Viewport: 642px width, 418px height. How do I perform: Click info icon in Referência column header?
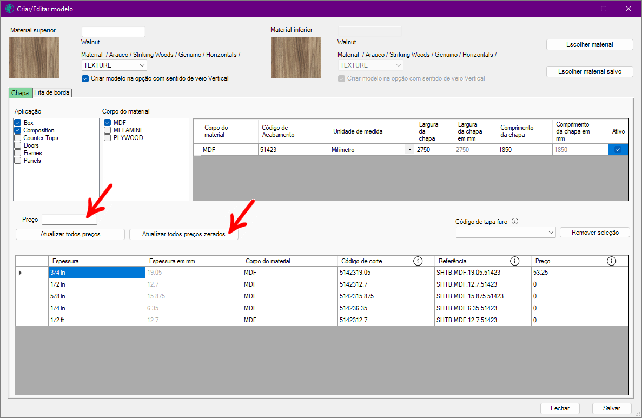point(514,261)
